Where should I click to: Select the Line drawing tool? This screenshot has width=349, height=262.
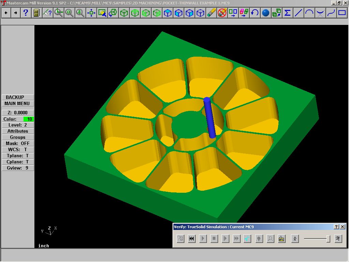[298, 13]
